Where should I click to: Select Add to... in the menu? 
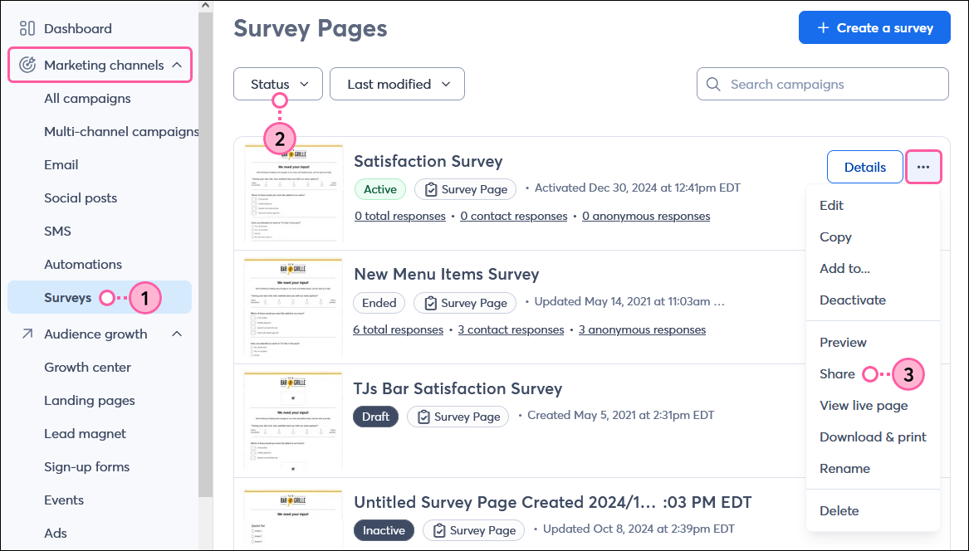(x=844, y=269)
